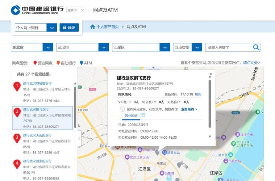Click 凤帆广场 map marker
275x181 pixels.
[226, 161]
